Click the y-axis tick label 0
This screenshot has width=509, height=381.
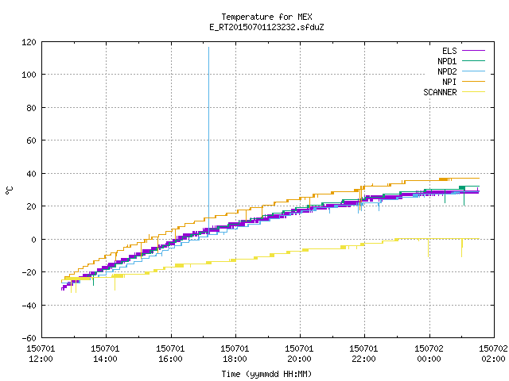click(x=33, y=240)
